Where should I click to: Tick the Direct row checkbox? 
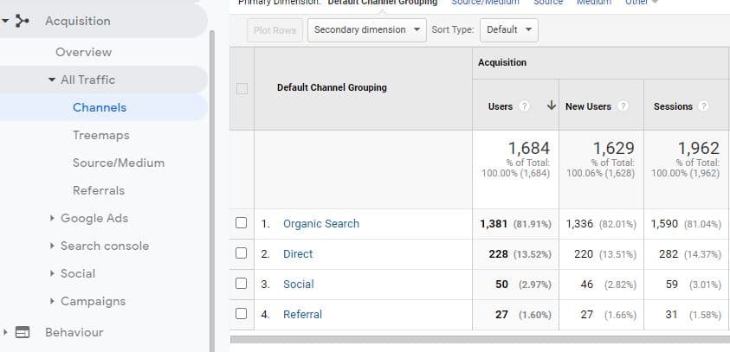point(241,253)
